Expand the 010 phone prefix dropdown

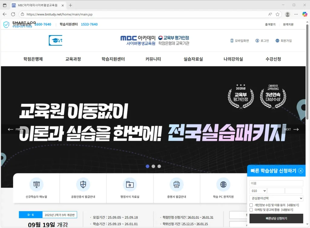click(258, 191)
